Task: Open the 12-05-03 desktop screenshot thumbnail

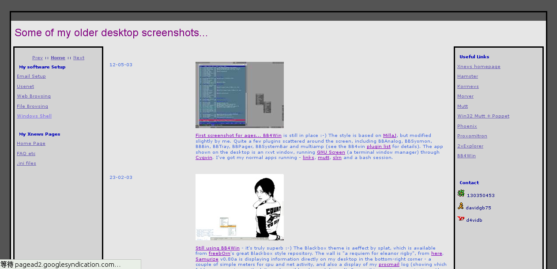Action: (x=240, y=95)
